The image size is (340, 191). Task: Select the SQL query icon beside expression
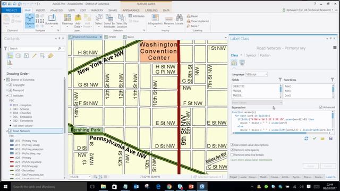coord(242,63)
